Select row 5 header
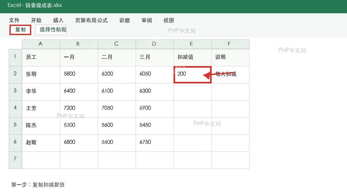The height and width of the screenshot is (196, 347). 15,126
